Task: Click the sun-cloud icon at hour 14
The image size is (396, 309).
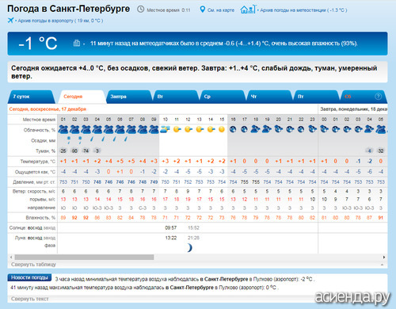Action: pyautogui.click(x=211, y=129)
